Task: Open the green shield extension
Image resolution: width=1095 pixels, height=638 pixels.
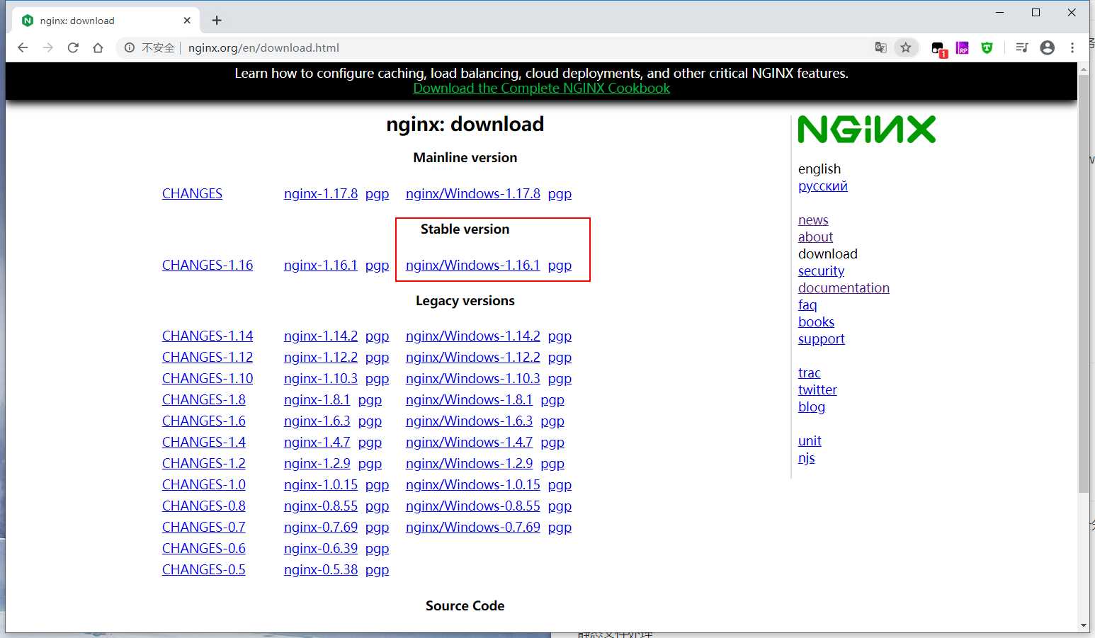Action: click(x=987, y=47)
